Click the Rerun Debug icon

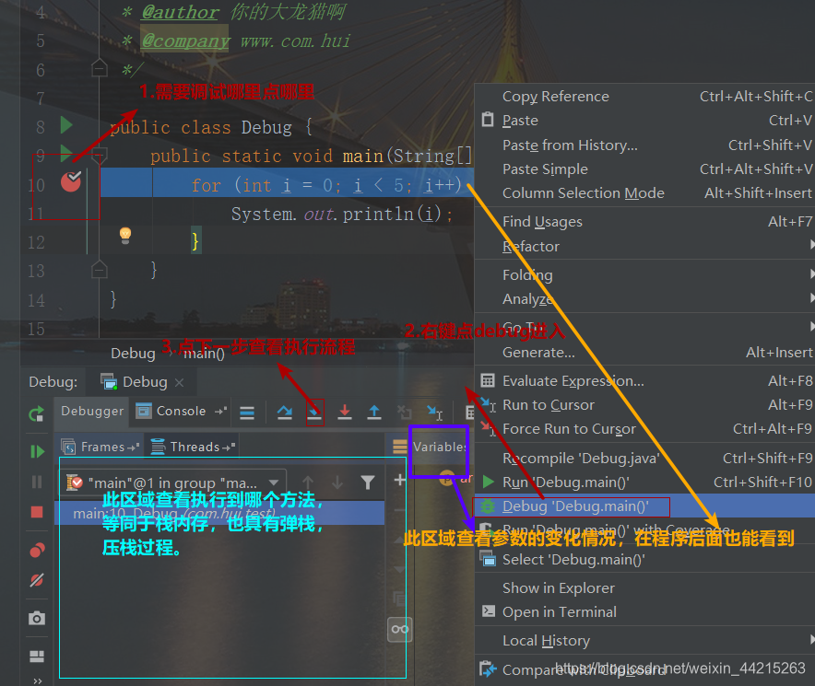coord(36,413)
